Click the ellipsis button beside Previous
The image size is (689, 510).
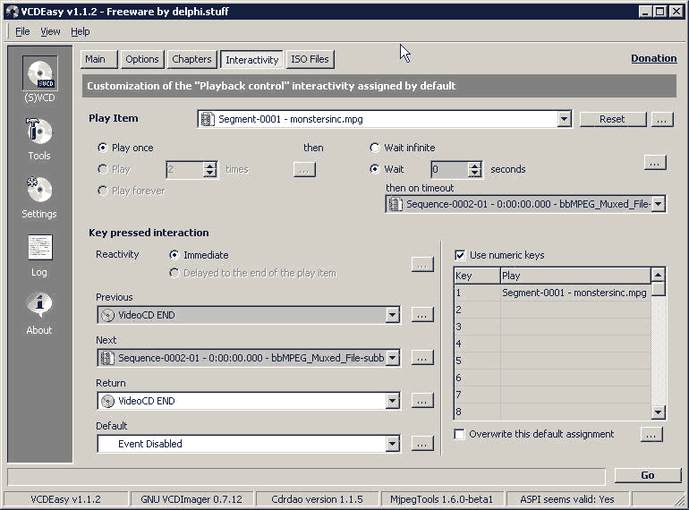[422, 315]
